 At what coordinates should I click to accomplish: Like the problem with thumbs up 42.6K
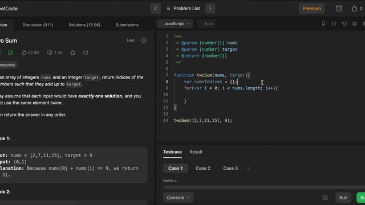click(x=30, y=53)
